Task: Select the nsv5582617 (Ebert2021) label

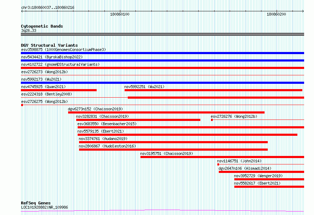Action: pos(257,183)
